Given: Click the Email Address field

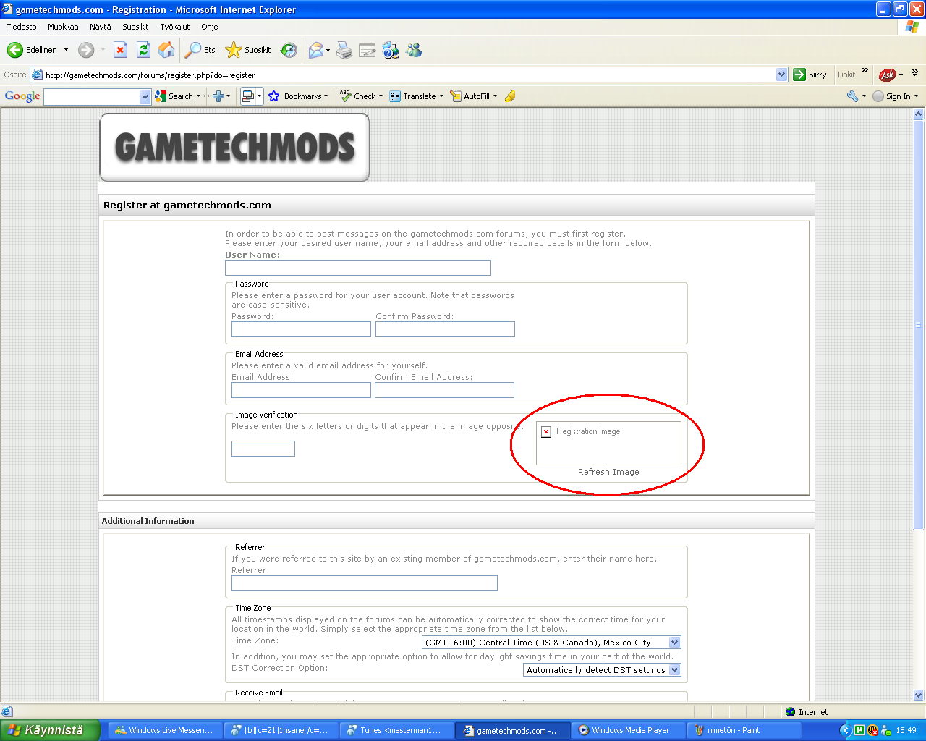Looking at the screenshot, I should 301,390.
